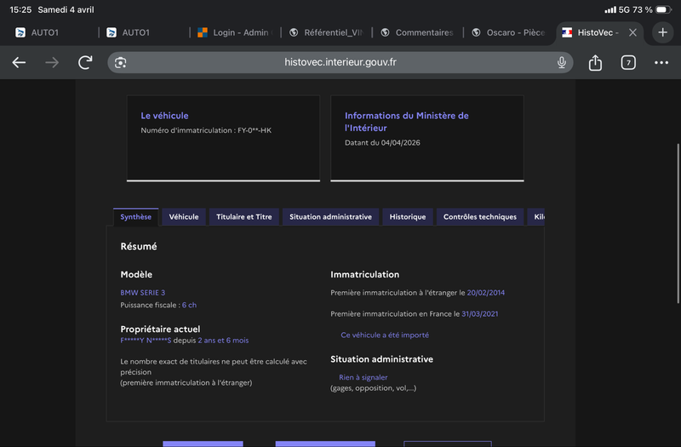Close the HistoVec browser tab
Image resolution: width=681 pixels, height=447 pixels.
632,32
